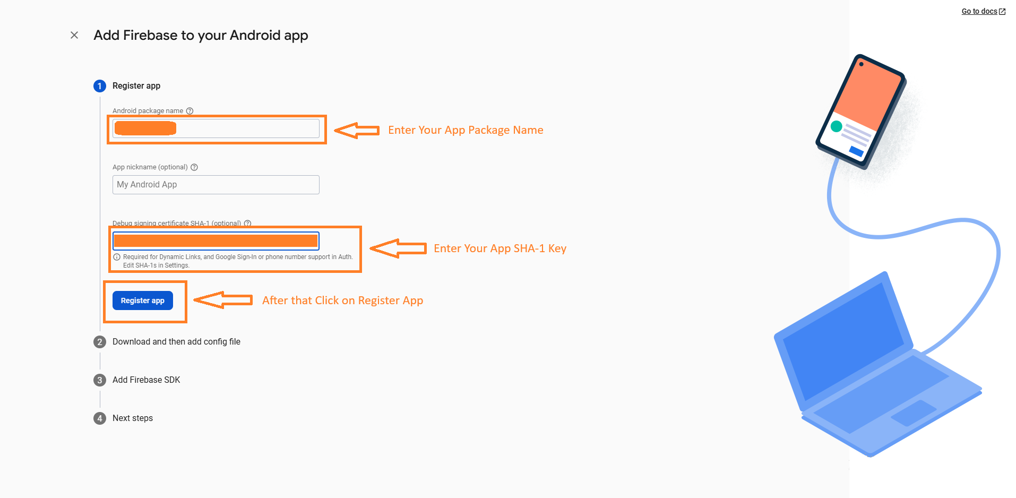Screen dimensions: 1016x498
Task: Show help for App nickname field
Action: point(194,167)
